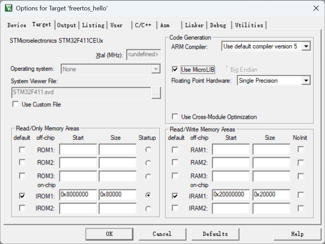Select the ROM1 Startup radio button

coord(148,150)
